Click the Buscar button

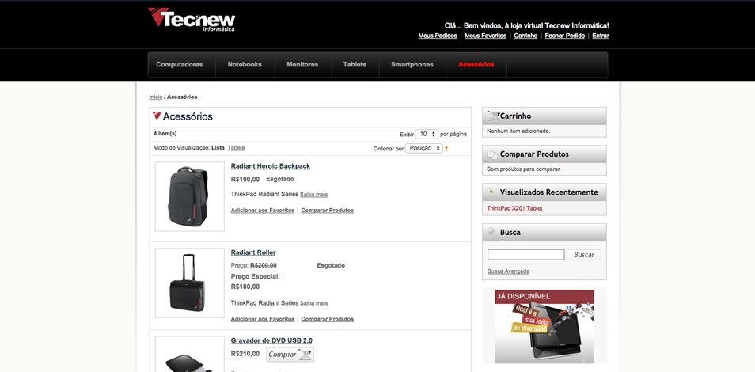point(583,254)
